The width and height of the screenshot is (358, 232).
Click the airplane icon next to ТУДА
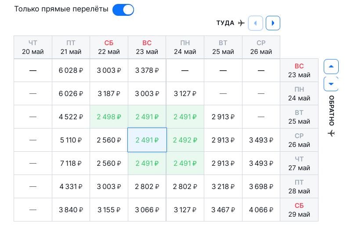coord(241,23)
